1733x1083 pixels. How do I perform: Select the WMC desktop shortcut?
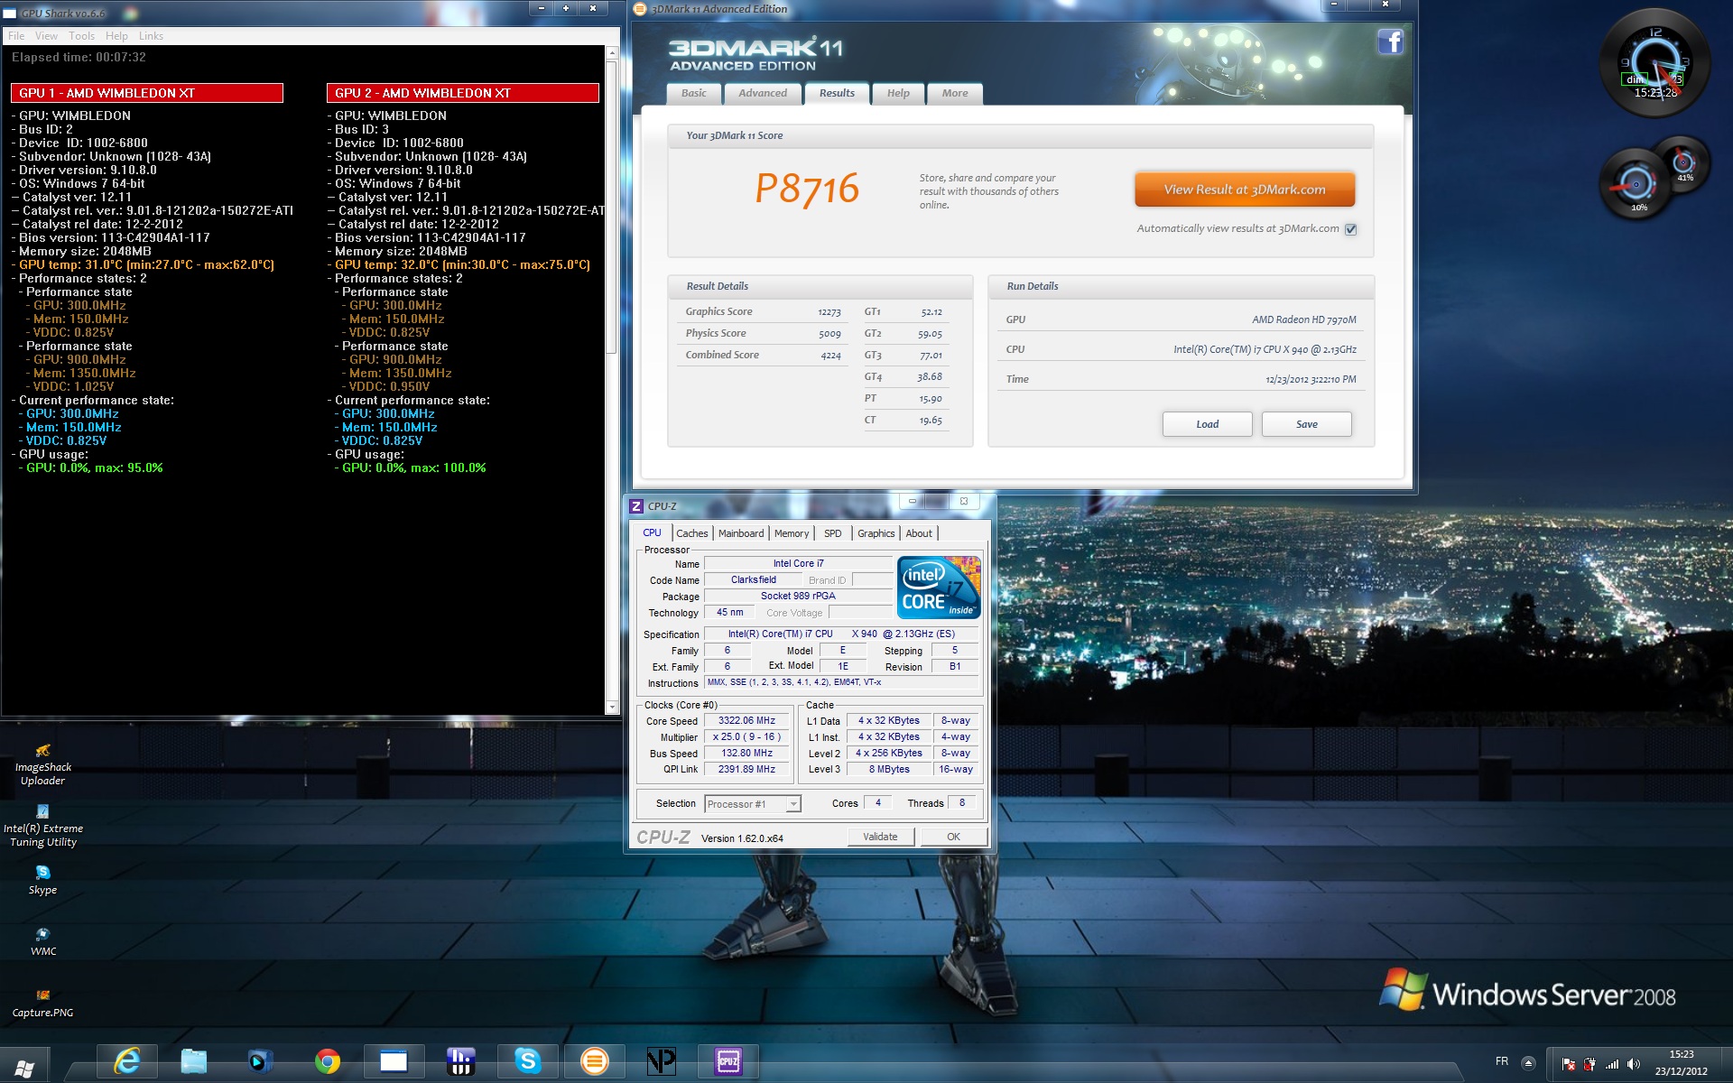[42, 941]
